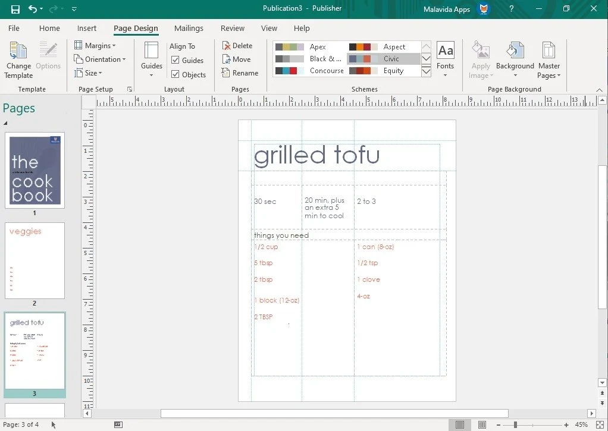This screenshot has width=608, height=431.
Task: Open Publisher Help question mark icon
Action: [512, 9]
